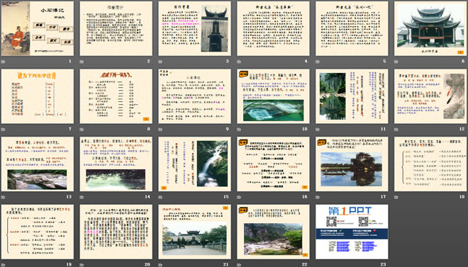
Task: Click the animation star below slide 18
Action: pyautogui.click(x=396, y=197)
